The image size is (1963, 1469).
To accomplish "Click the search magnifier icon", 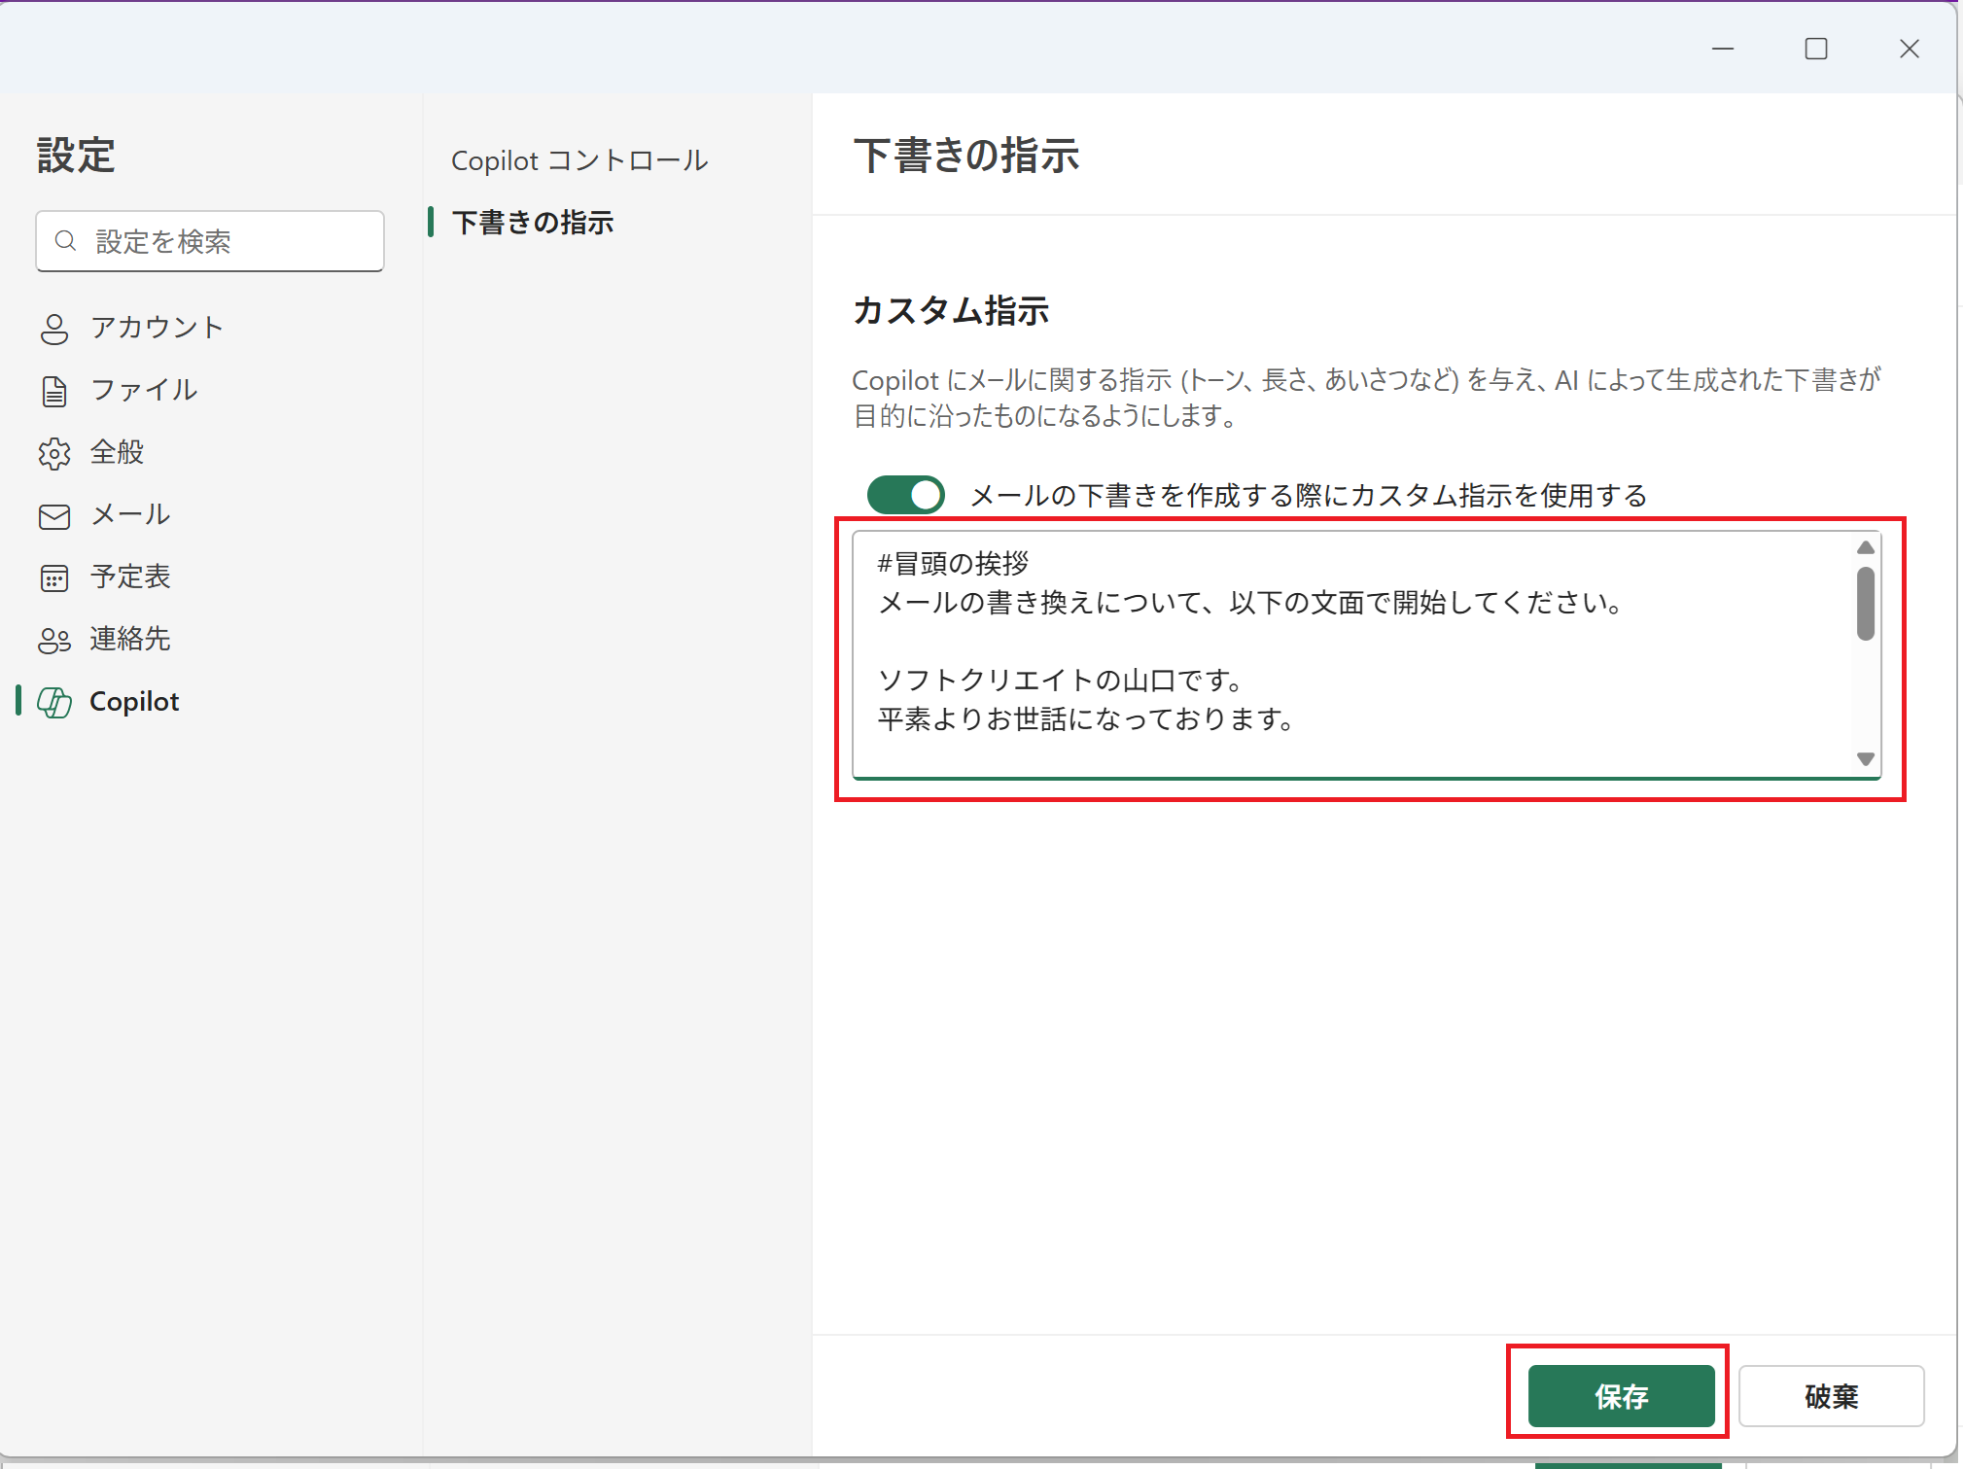I will 65,241.
